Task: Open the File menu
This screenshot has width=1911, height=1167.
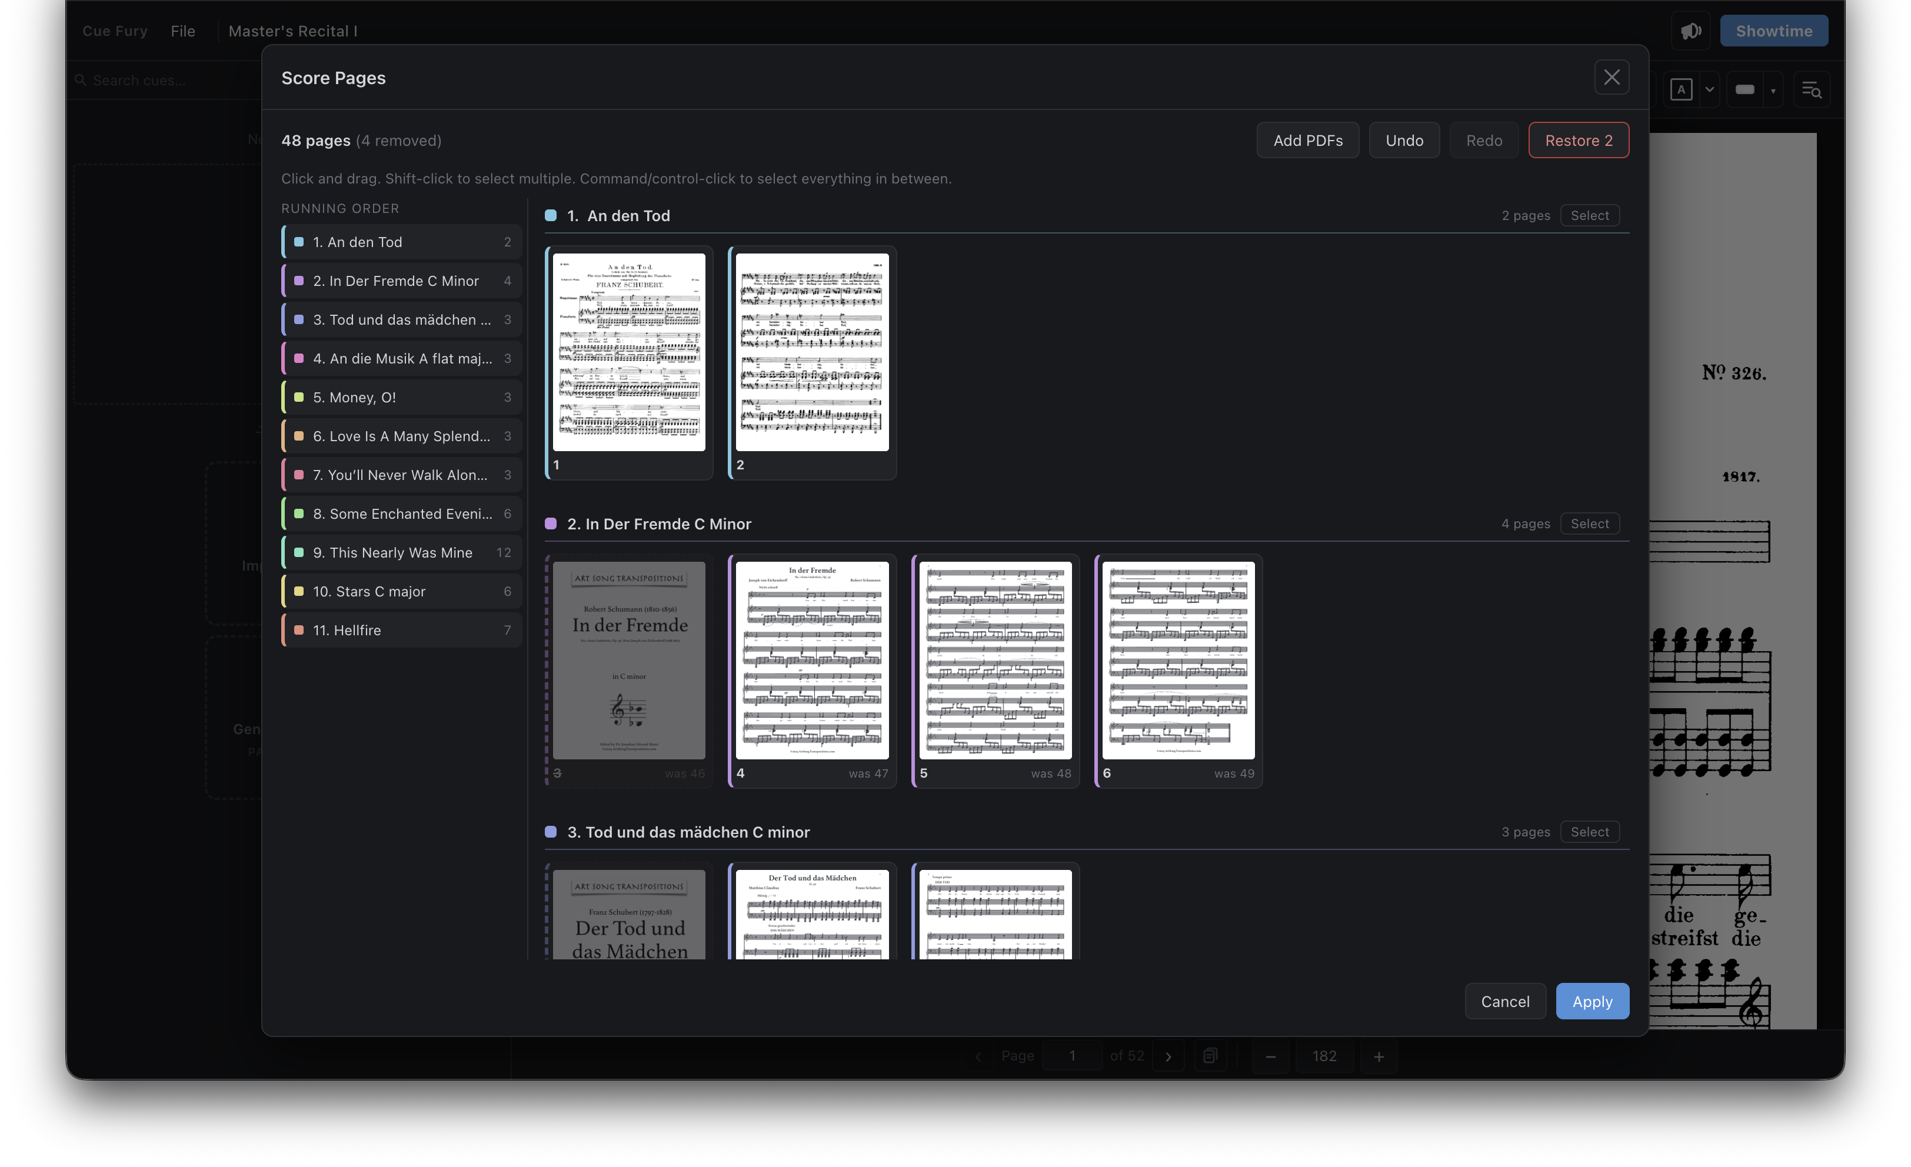Action: pyautogui.click(x=183, y=31)
